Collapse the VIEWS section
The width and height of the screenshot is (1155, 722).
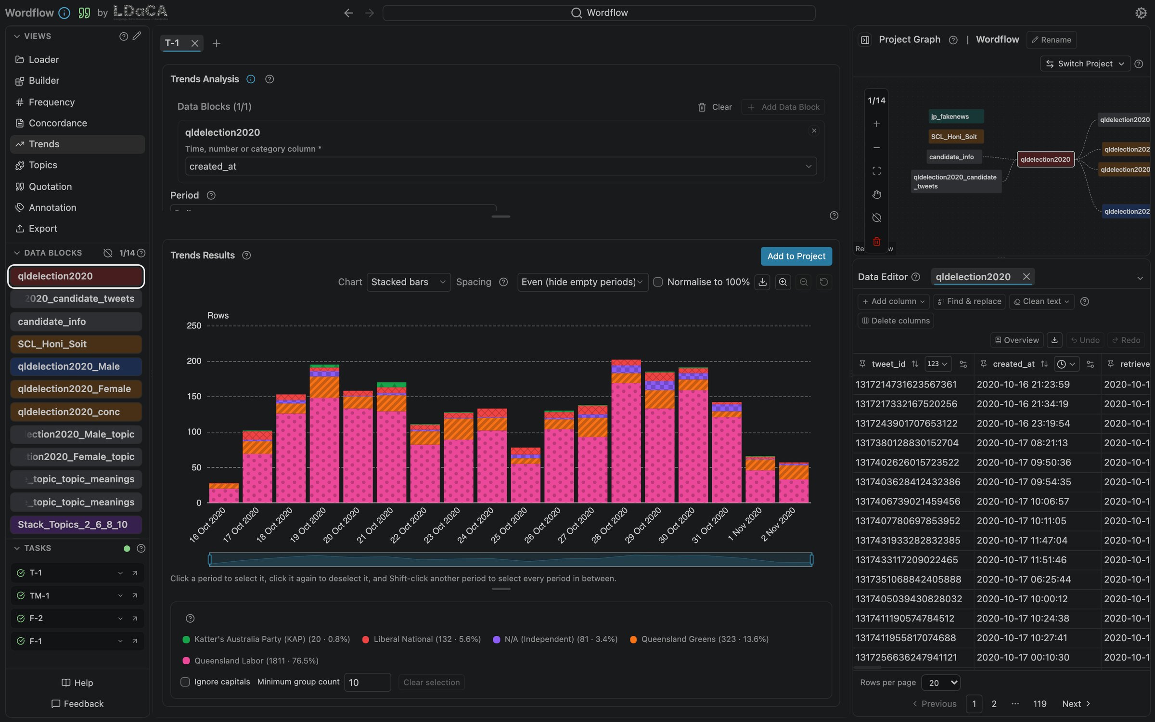click(17, 36)
